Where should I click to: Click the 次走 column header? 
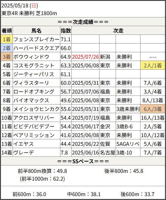(x=118, y=31)
